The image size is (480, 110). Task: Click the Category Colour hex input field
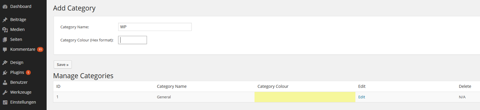click(x=133, y=40)
